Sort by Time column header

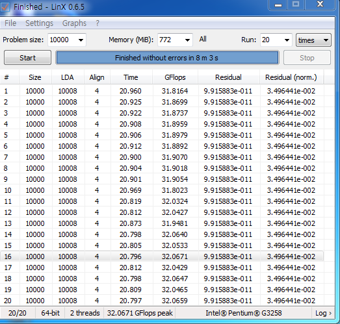(131, 77)
